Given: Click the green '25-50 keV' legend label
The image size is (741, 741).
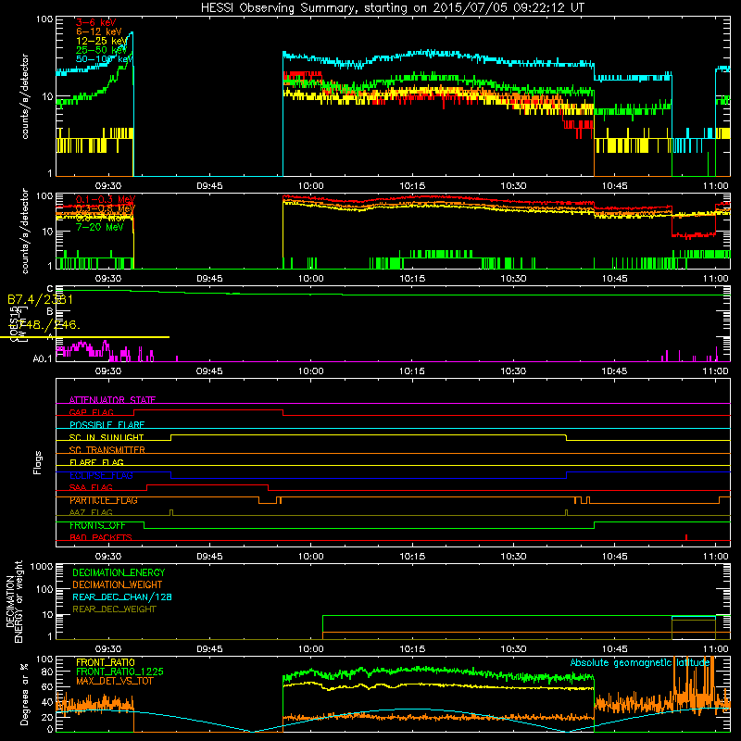Looking at the screenshot, I should (x=102, y=50).
